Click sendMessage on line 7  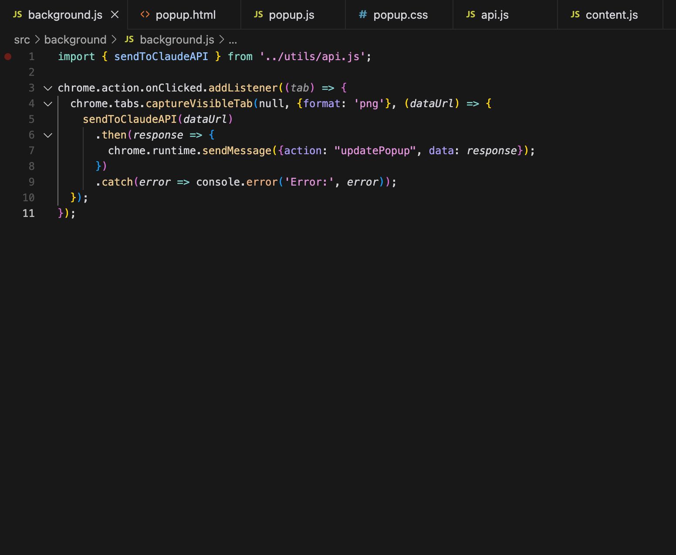[x=237, y=151]
